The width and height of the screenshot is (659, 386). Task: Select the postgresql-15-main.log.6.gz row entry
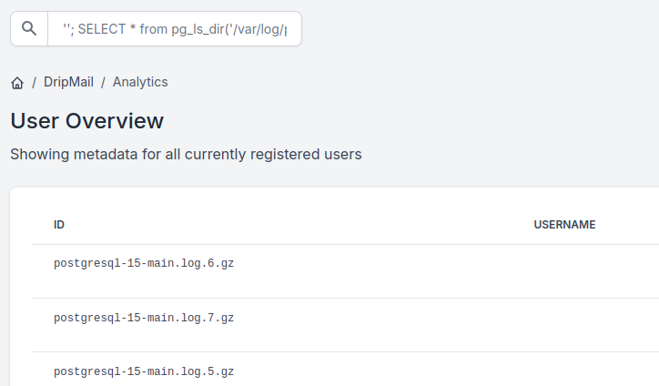click(144, 264)
